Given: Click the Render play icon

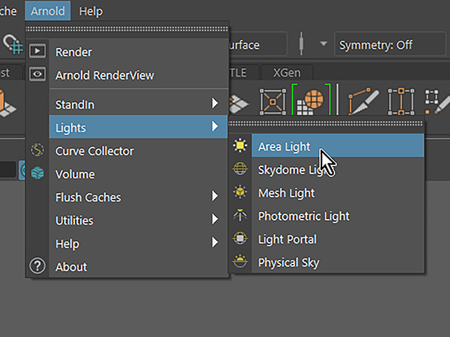Looking at the screenshot, I should pyautogui.click(x=37, y=51).
